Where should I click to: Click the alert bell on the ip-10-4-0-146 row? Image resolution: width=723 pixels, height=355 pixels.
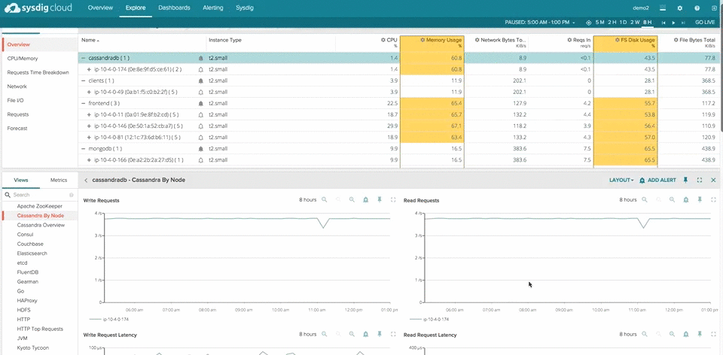click(x=200, y=126)
